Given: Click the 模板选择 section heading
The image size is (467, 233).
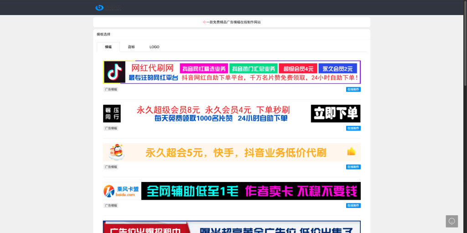Looking at the screenshot, I should pyautogui.click(x=104, y=34).
